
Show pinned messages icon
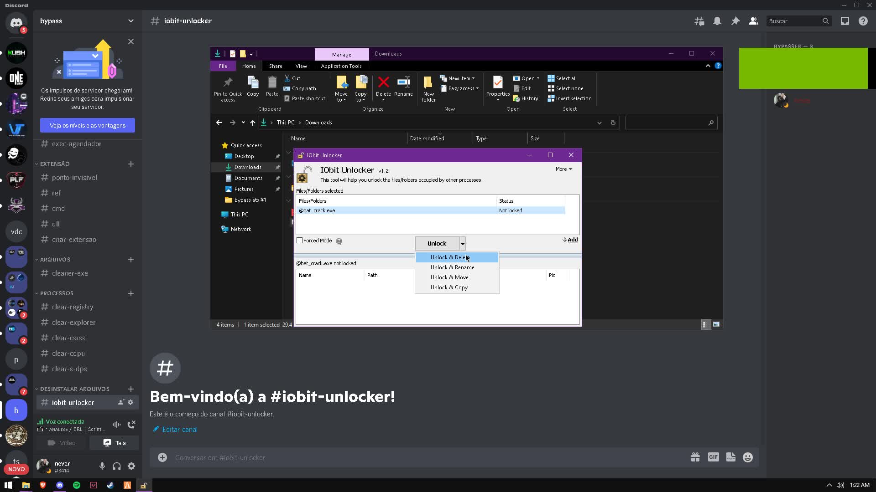(735, 21)
